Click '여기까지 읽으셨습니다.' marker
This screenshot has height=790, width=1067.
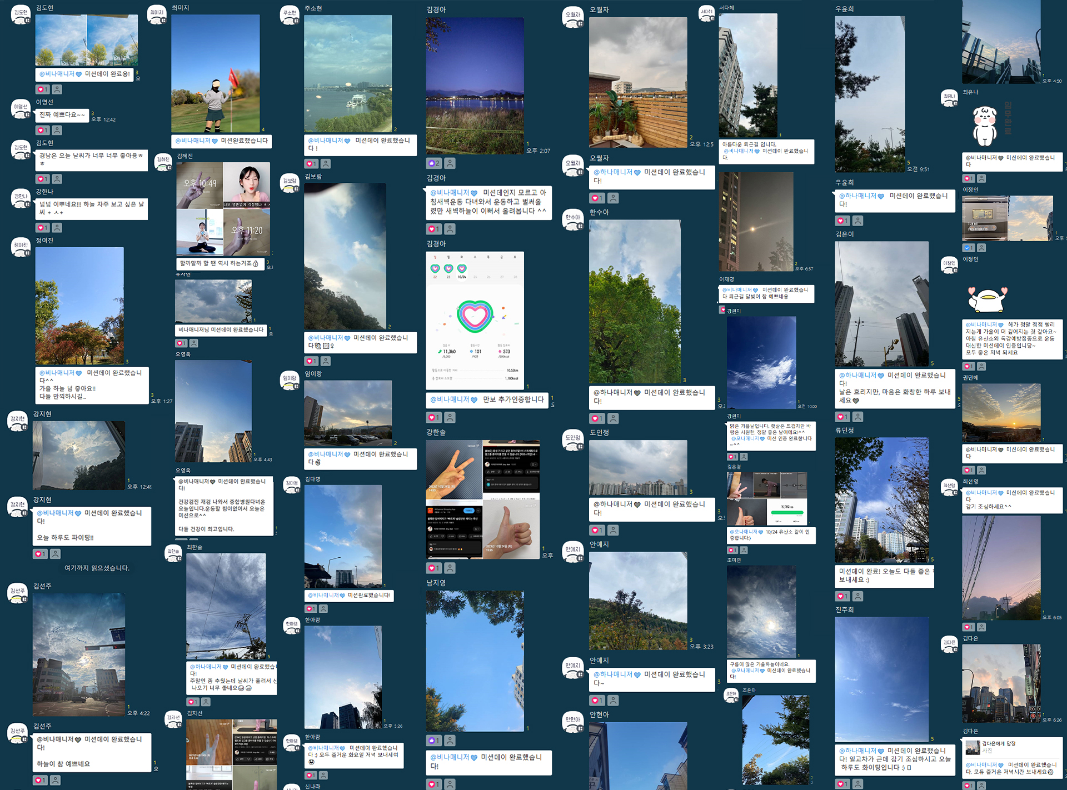pyautogui.click(x=97, y=568)
